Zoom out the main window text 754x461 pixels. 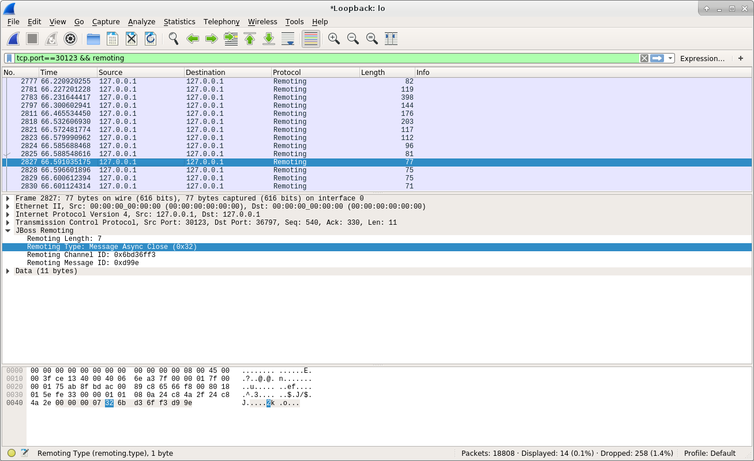pos(353,39)
